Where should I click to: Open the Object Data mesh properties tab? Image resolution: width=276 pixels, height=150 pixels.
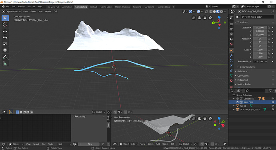(x=231, y=75)
